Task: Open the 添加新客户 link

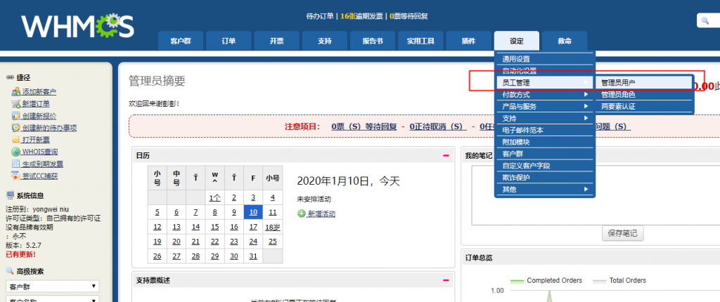Action: click(39, 92)
